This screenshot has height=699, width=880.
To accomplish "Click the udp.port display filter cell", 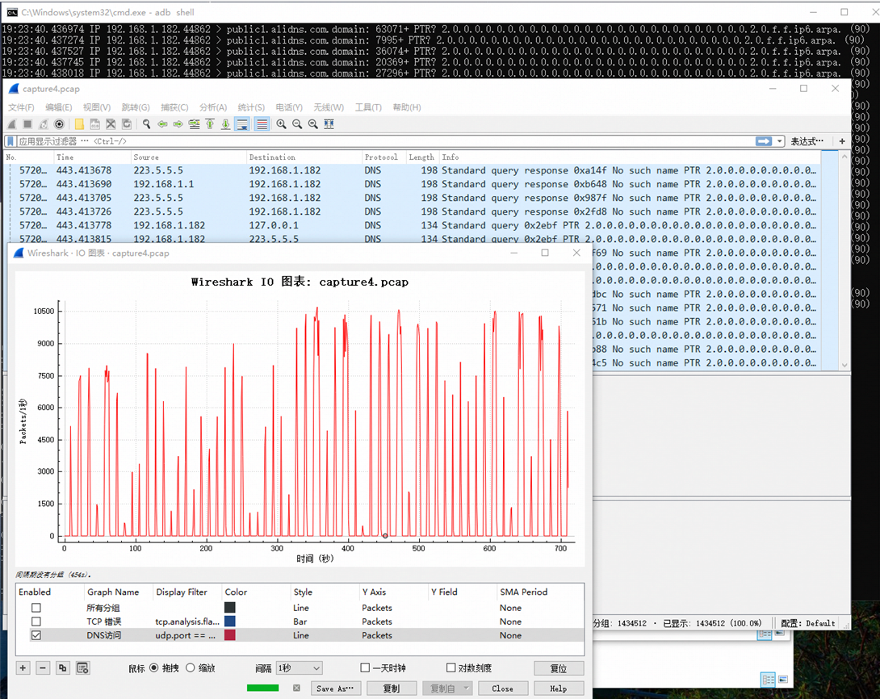I will [187, 635].
